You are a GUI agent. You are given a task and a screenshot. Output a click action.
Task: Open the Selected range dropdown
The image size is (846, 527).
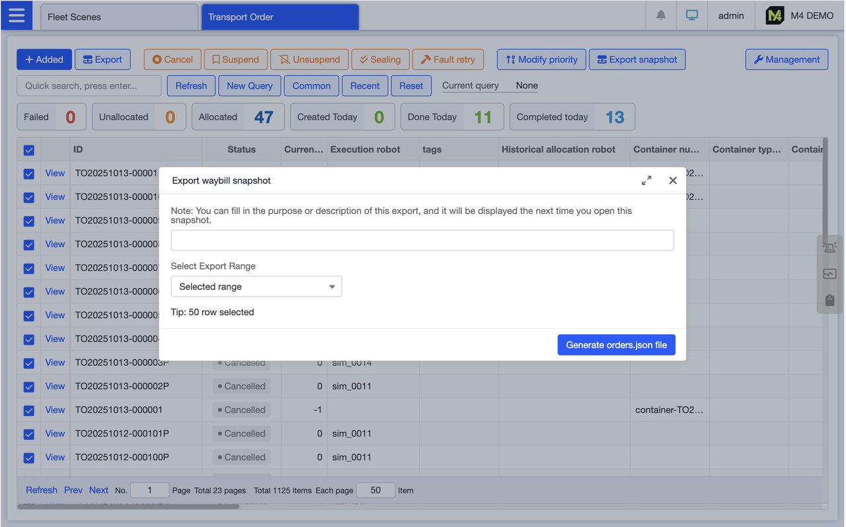coord(256,287)
